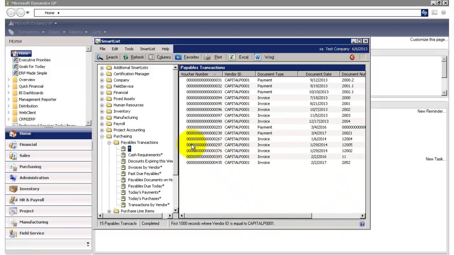Image resolution: width=454 pixels, height=255 pixels.
Task: Open Financial navigation pane icon
Action: (x=13, y=145)
